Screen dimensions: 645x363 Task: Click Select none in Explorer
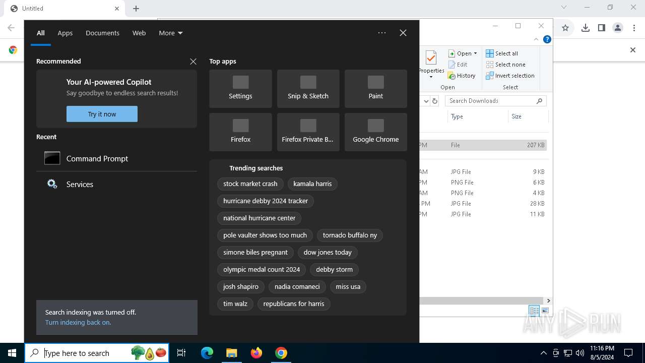pyautogui.click(x=505, y=65)
